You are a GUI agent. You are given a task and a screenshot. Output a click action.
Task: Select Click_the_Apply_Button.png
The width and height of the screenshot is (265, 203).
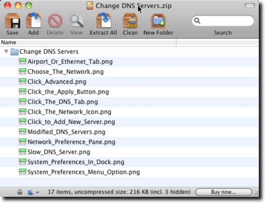click(x=129, y=92)
